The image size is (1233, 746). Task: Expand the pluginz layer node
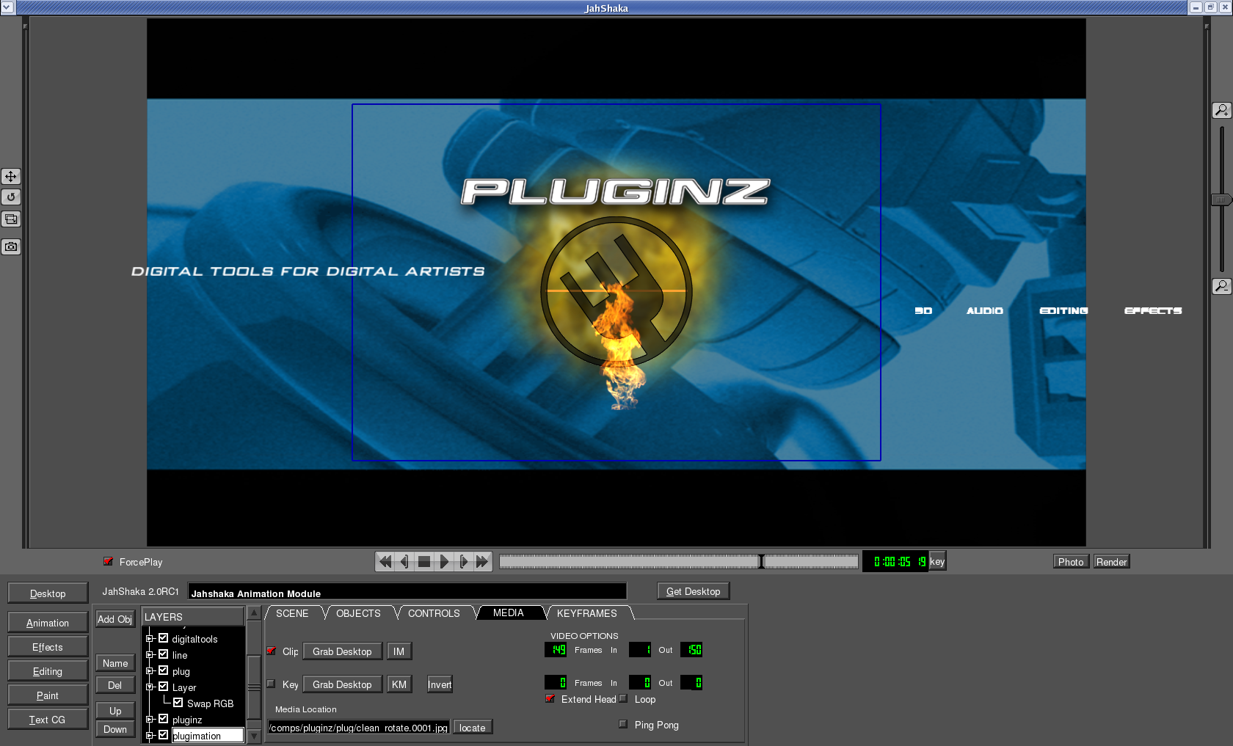(150, 720)
